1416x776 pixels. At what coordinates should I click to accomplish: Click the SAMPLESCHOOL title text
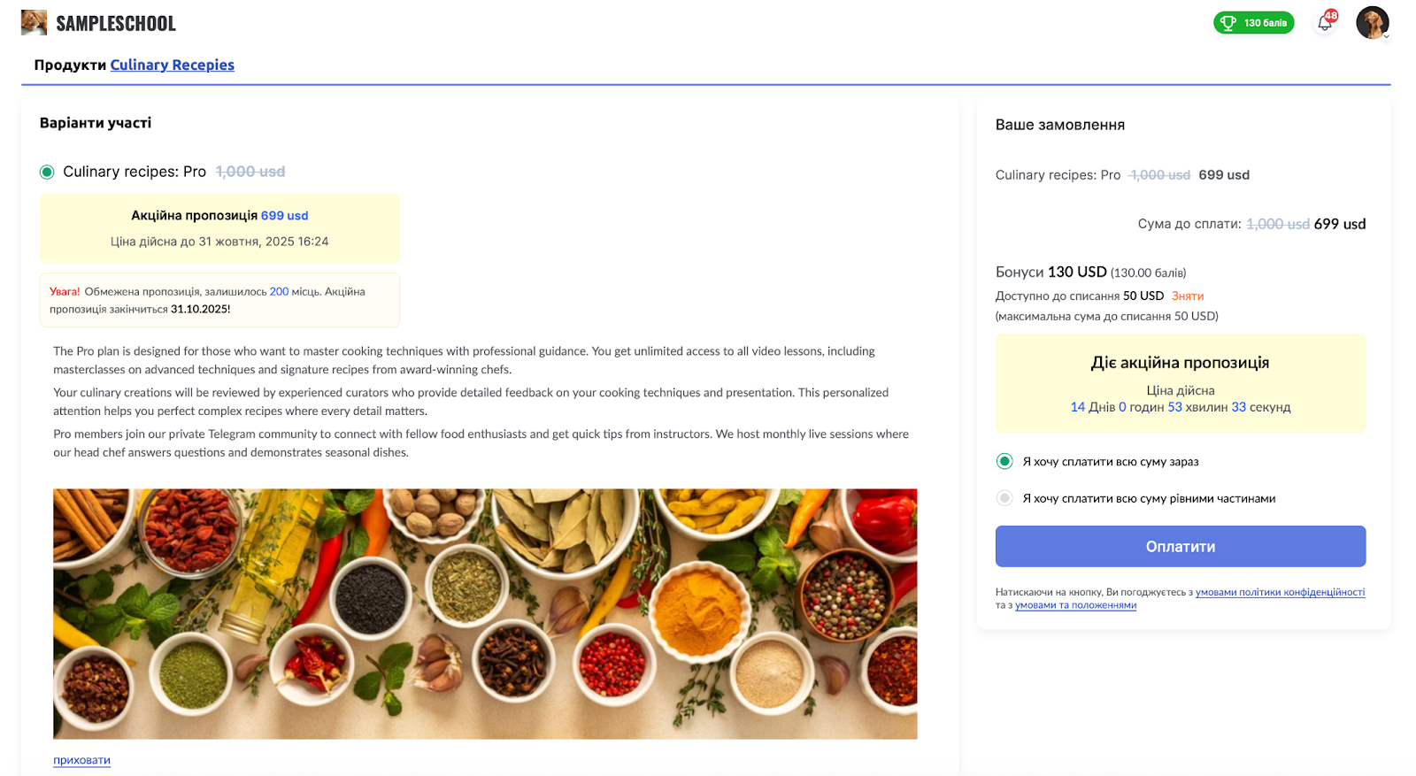[x=116, y=24]
